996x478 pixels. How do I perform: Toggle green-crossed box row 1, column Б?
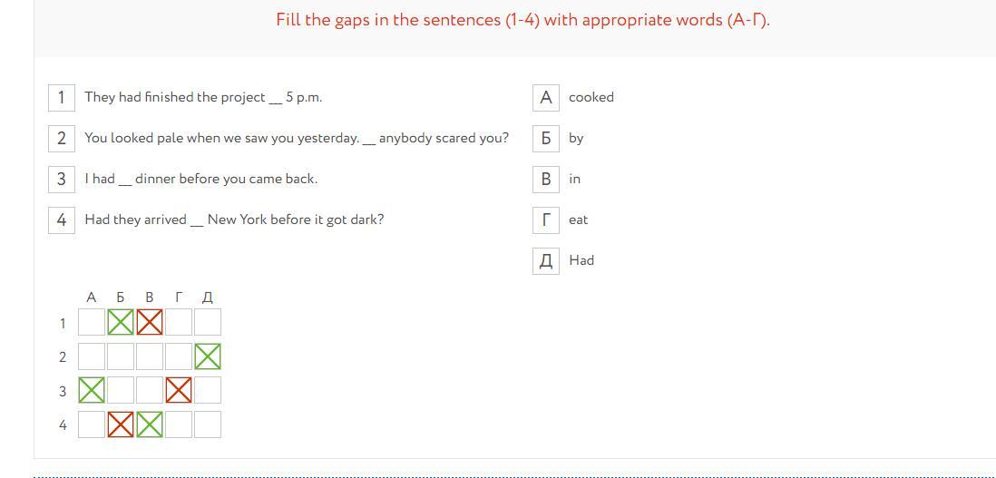121,322
